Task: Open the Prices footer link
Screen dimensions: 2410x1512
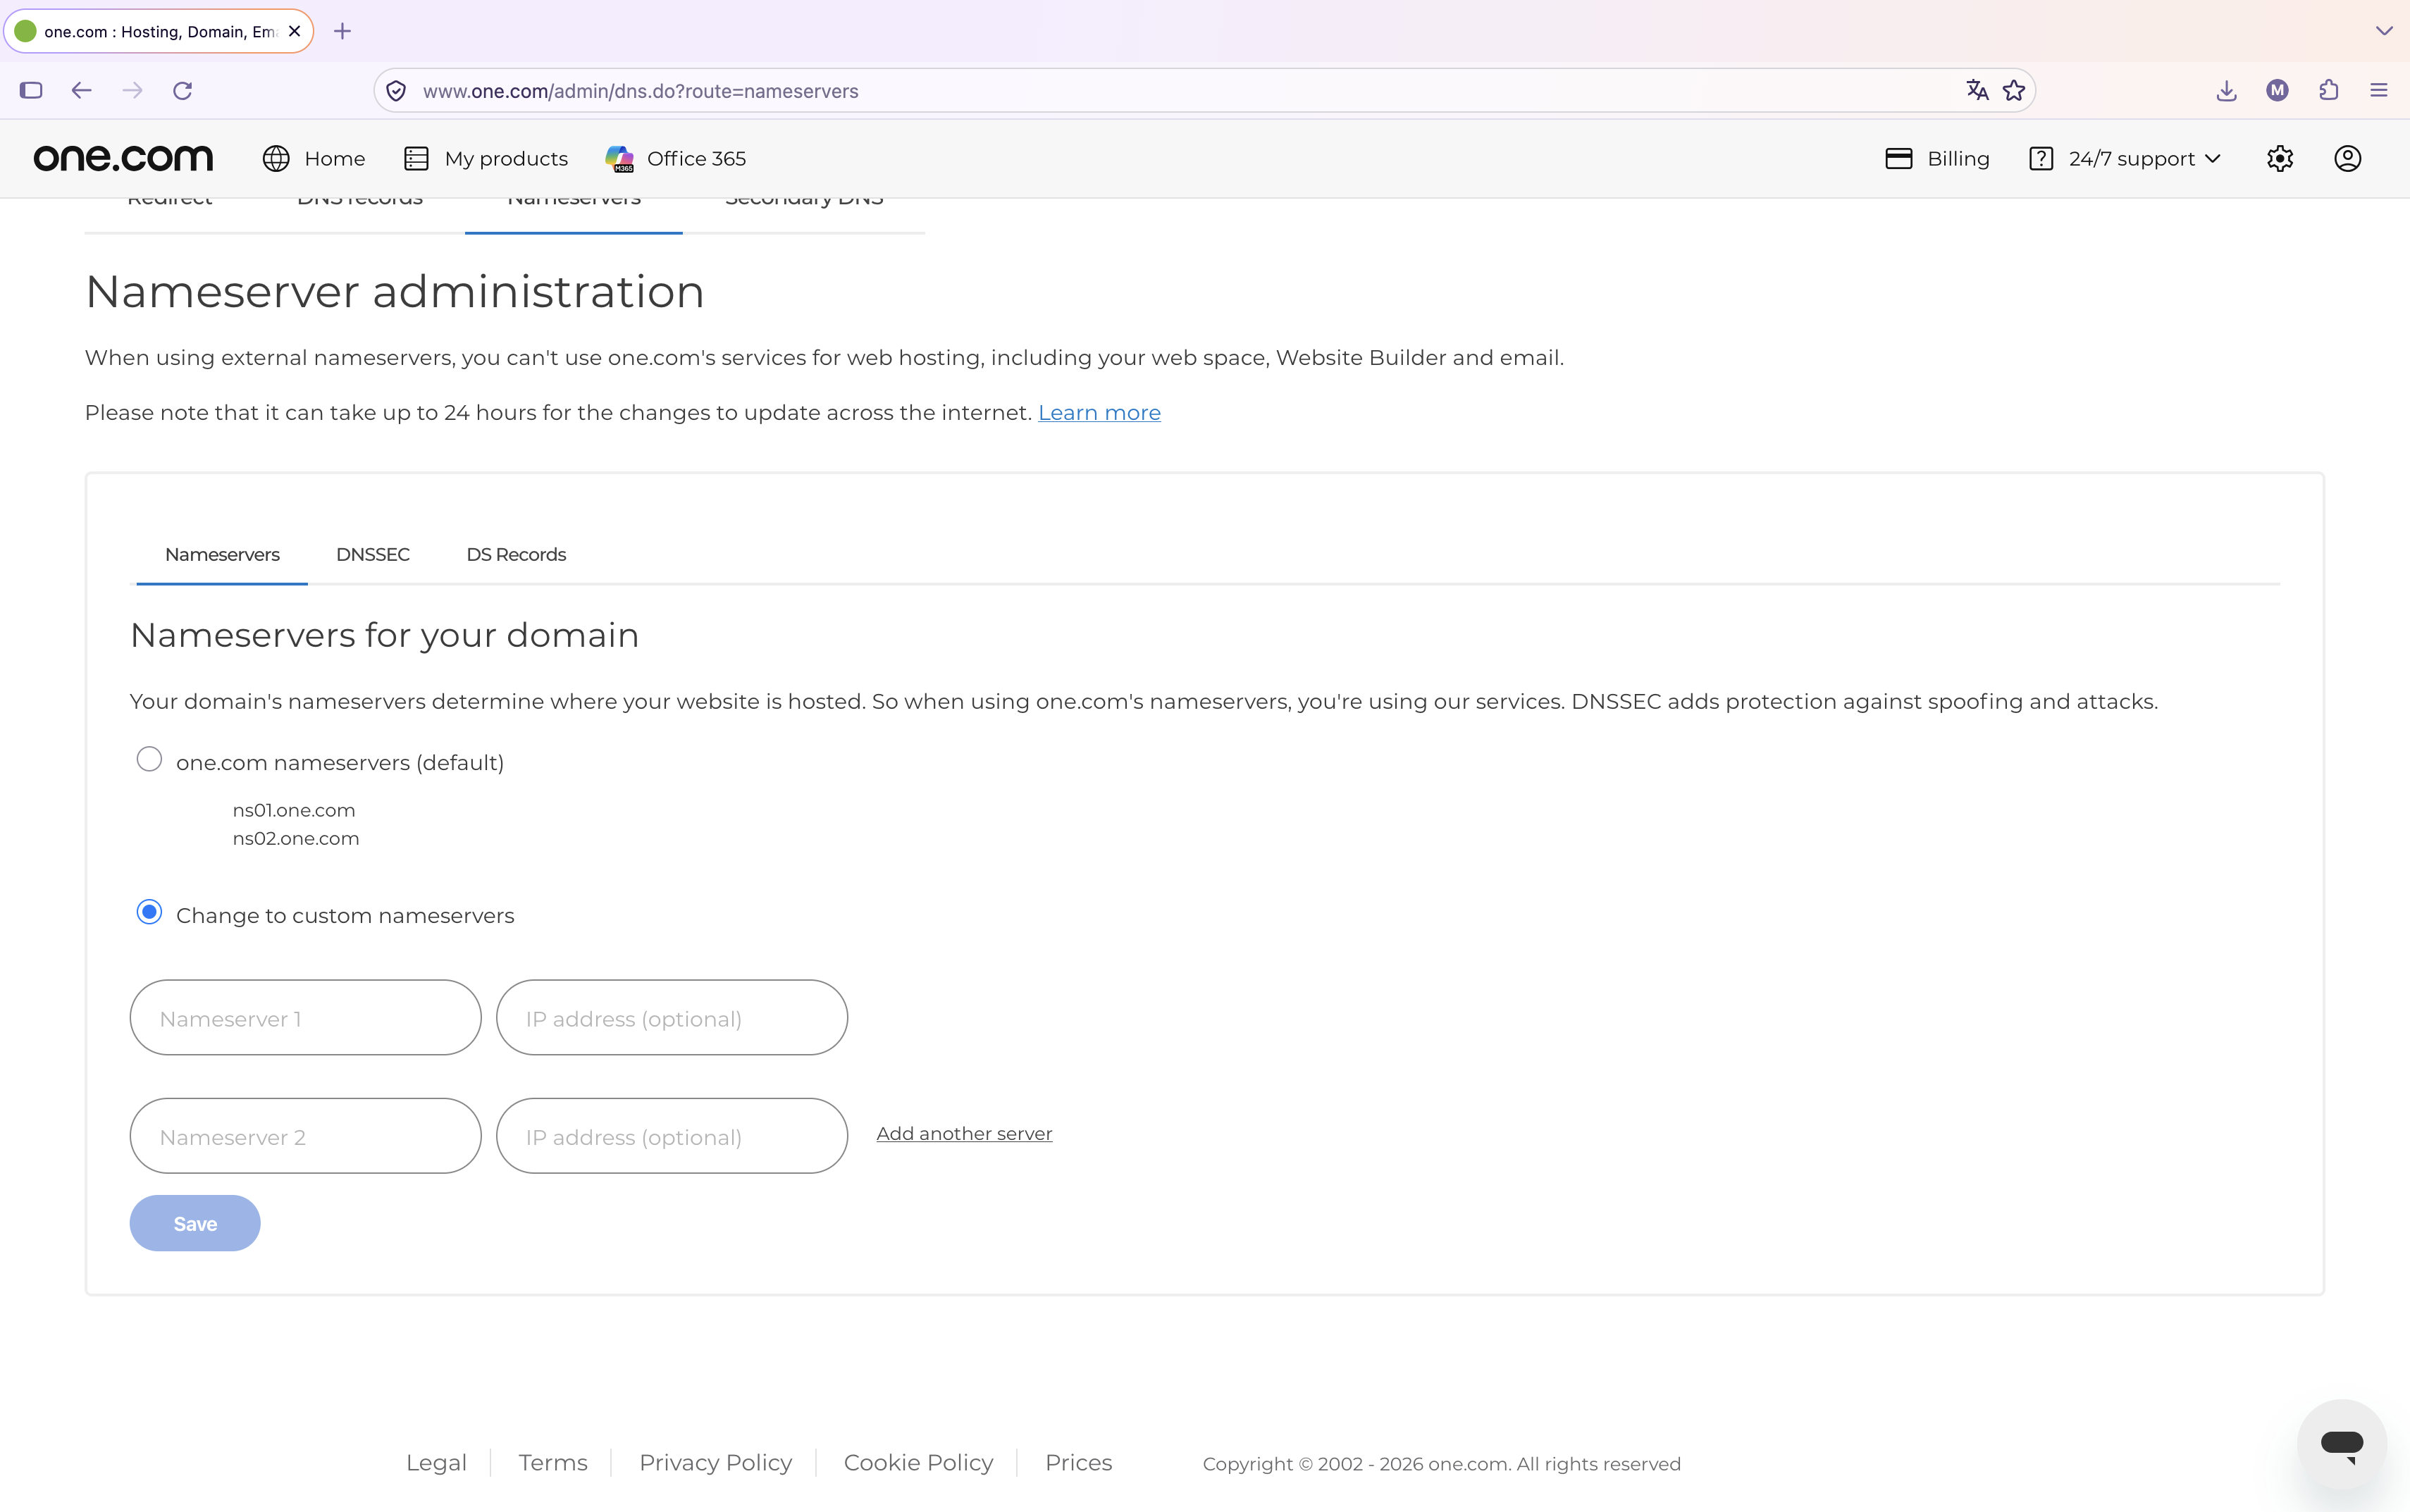Action: coord(1078,1462)
